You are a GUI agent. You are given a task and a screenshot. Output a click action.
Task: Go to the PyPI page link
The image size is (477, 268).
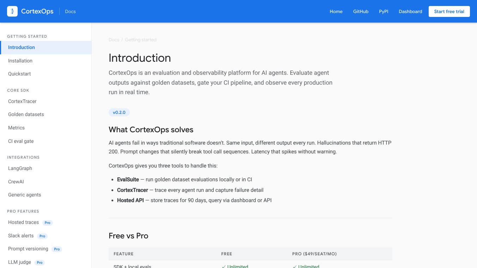(x=384, y=12)
